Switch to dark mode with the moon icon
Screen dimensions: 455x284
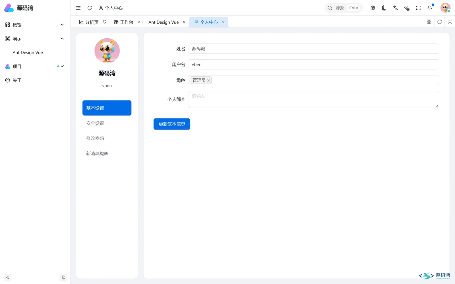384,8
